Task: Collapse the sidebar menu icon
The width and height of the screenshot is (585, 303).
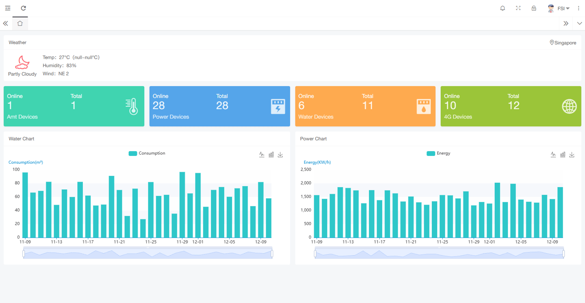Action: pyautogui.click(x=8, y=8)
